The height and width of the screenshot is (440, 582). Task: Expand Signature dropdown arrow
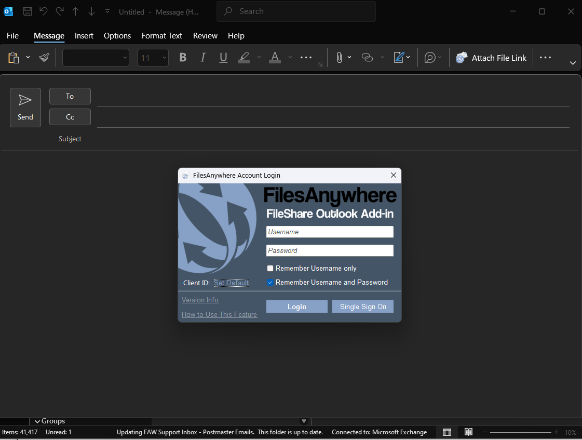click(408, 58)
